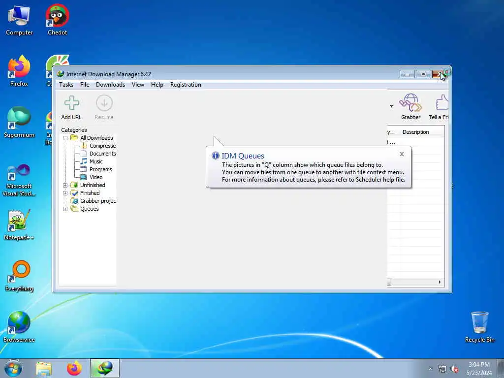Collapse the All Downloads tree node
Image resolution: width=504 pixels, height=378 pixels.
tap(65, 138)
